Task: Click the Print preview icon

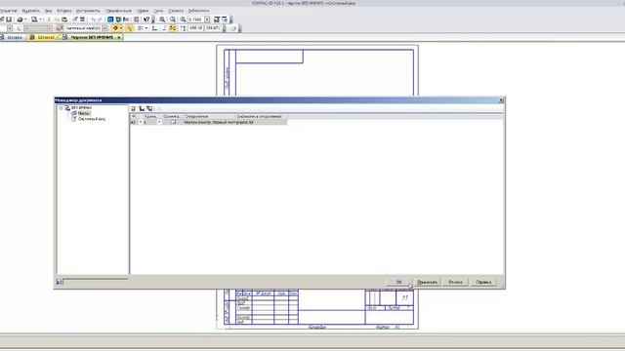Action: [34, 19]
